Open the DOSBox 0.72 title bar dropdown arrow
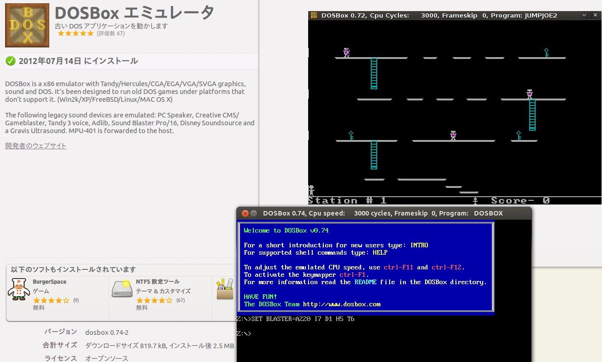The height and width of the screenshot is (362, 602). click(584, 15)
